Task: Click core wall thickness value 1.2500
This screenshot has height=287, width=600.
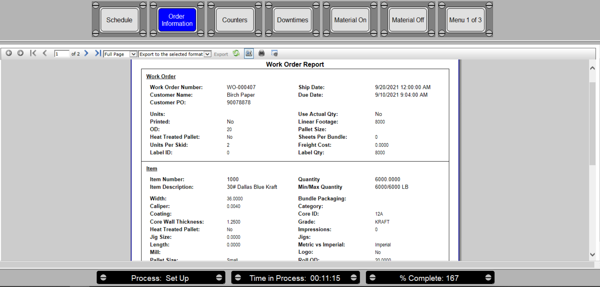Action: tap(233, 222)
